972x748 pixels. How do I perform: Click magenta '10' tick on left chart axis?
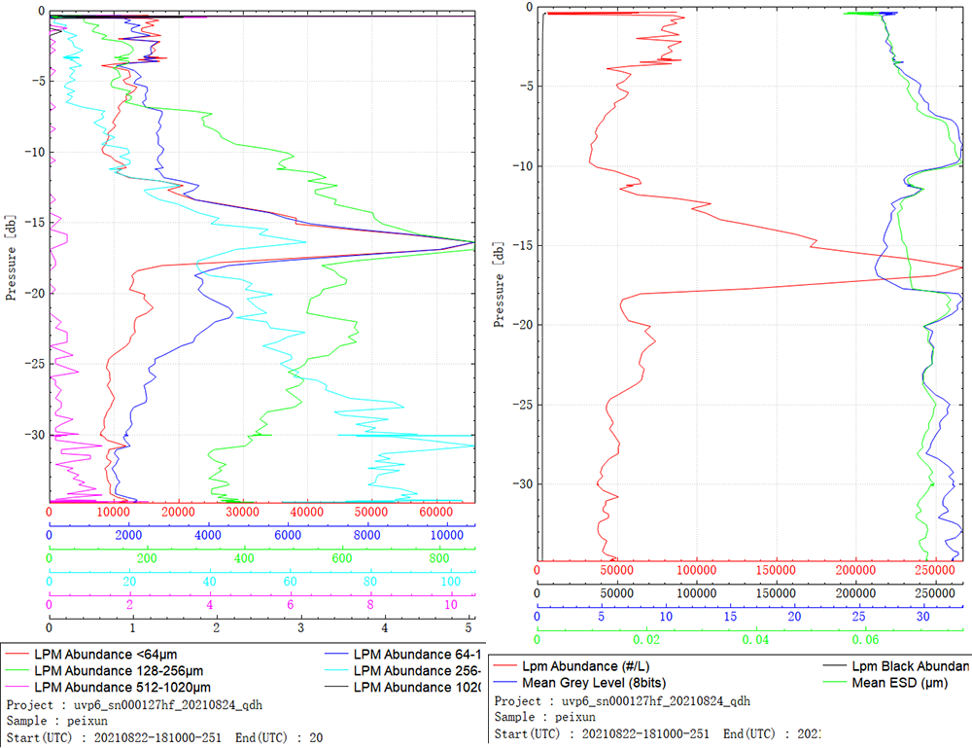[x=451, y=604]
